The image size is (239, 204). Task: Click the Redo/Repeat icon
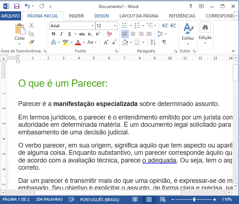pyautogui.click(x=42, y=6)
